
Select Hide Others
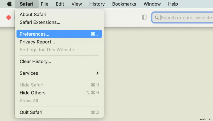point(32,93)
